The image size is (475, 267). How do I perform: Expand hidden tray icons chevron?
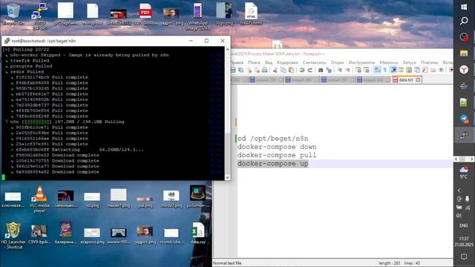click(459, 191)
